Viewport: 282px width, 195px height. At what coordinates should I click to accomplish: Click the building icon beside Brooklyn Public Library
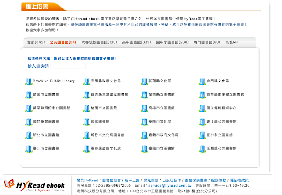point(29,81)
